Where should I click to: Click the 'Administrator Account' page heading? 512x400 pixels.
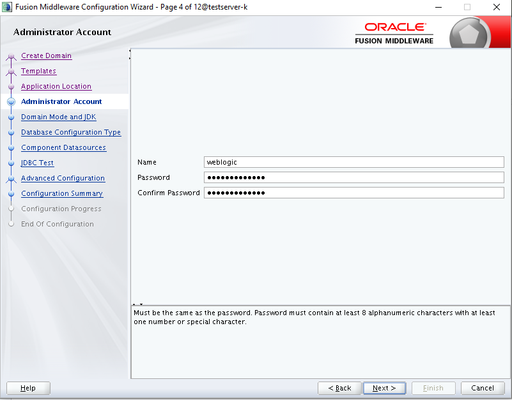(x=62, y=32)
